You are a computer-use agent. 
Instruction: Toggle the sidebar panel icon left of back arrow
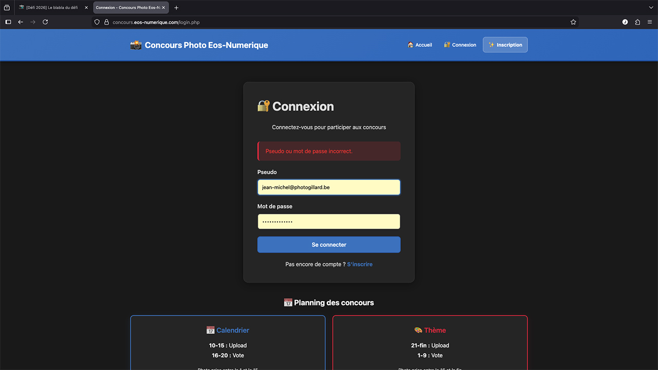click(8, 22)
